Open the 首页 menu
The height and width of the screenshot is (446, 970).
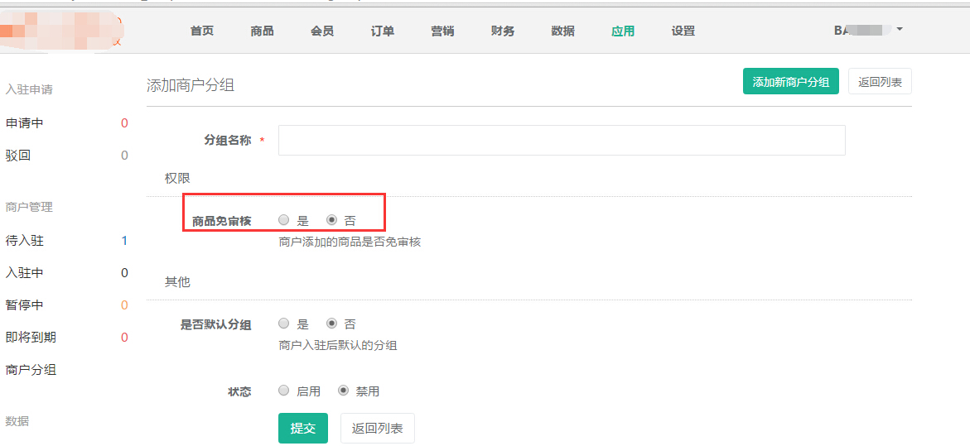(x=202, y=31)
